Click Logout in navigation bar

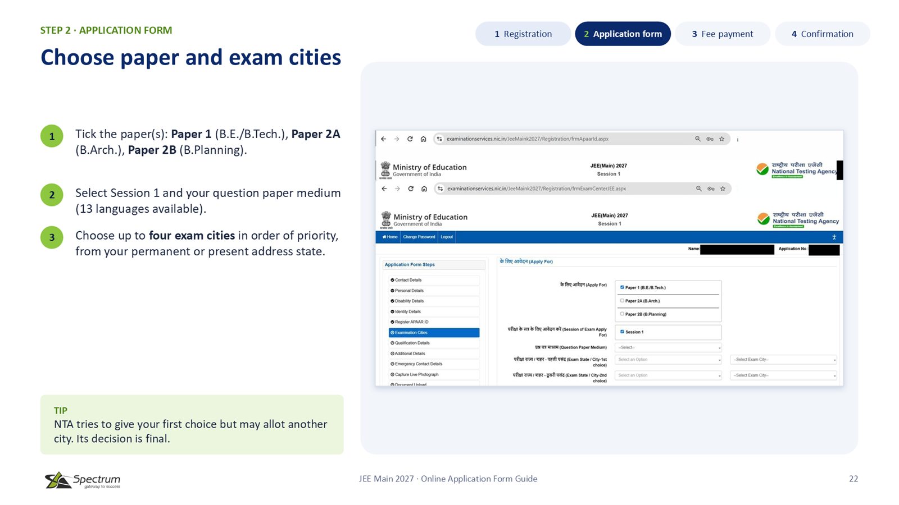pyautogui.click(x=447, y=237)
